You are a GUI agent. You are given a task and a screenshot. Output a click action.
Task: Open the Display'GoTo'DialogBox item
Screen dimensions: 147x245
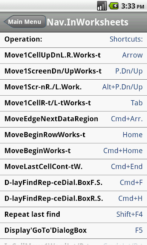click(x=73, y=231)
